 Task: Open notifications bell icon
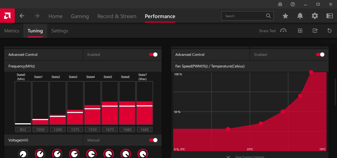300,16
